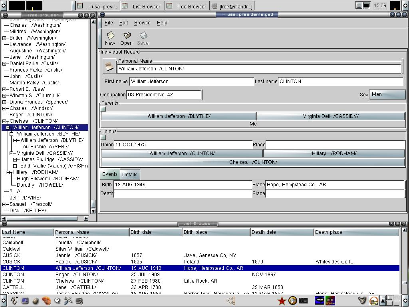Viewport: 409px width, 307px height.
Task: Launch the RealPlayer icon in bottom panel
Action: click(319, 301)
